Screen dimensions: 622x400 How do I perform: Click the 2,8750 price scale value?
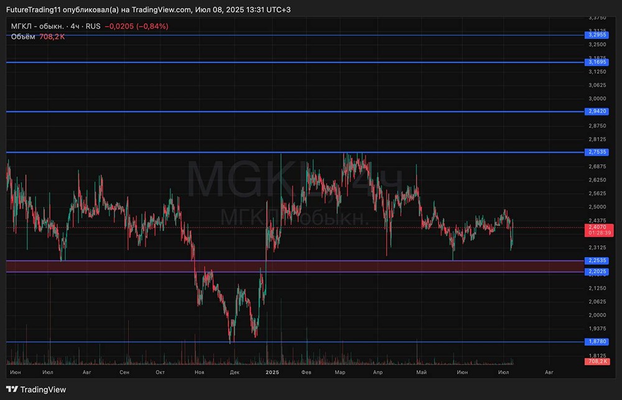[x=597, y=125]
